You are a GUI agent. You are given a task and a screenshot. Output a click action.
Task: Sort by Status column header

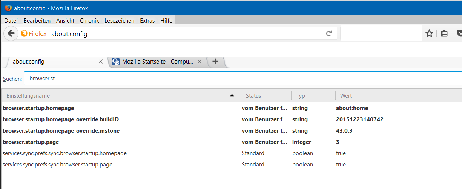[x=266, y=96]
